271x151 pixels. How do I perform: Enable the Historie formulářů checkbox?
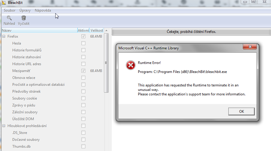pos(83,50)
